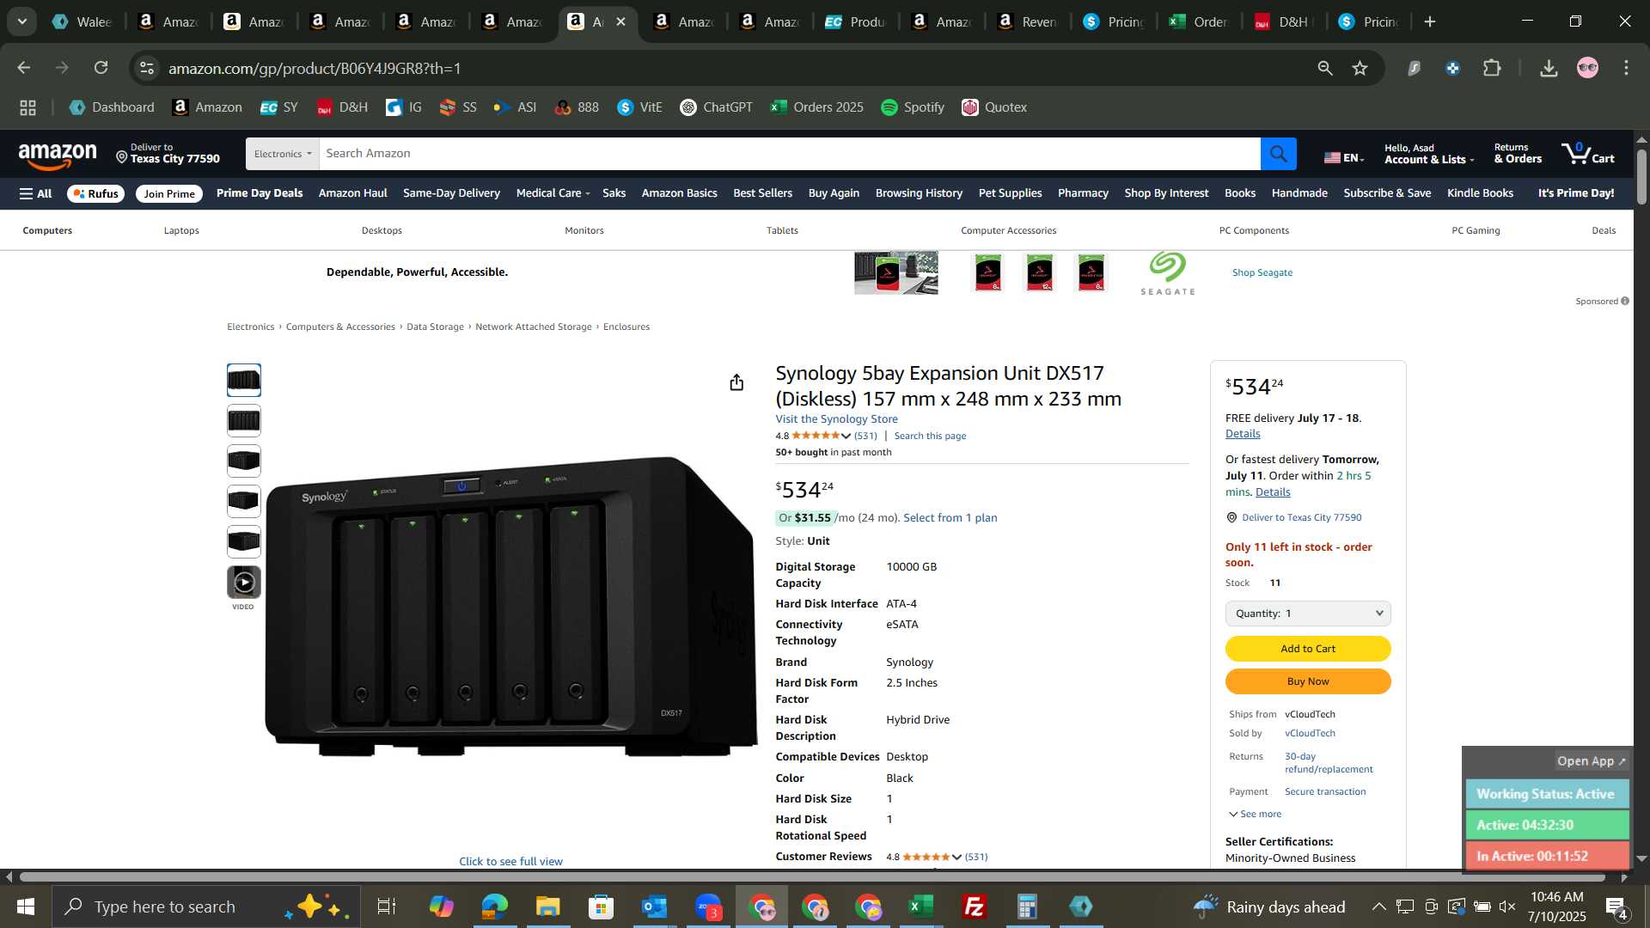The height and width of the screenshot is (928, 1650).
Task: Open FileZilla from the taskbar
Action: coord(974,907)
